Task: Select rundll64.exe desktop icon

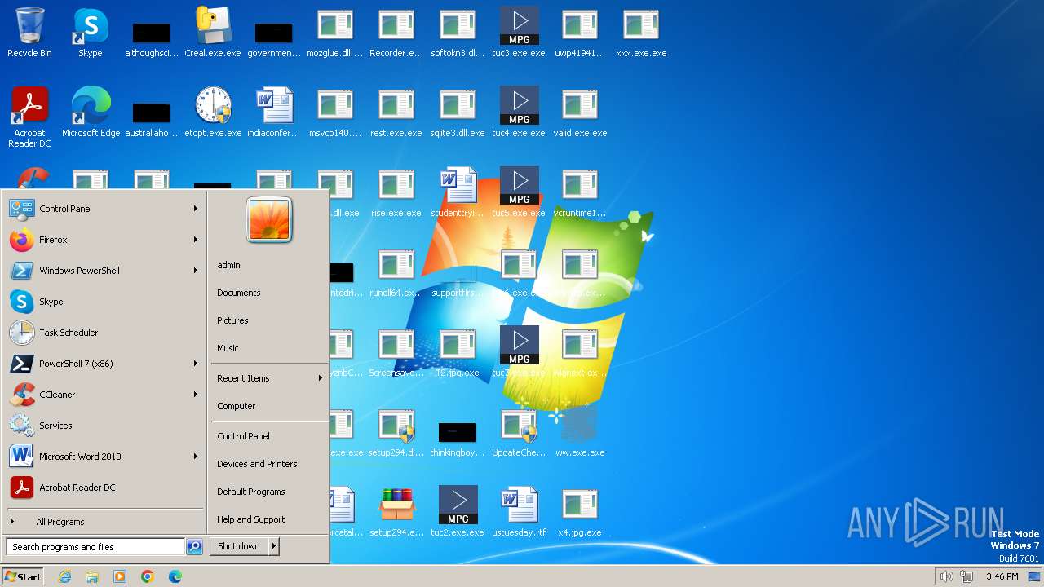Action: [x=396, y=272]
